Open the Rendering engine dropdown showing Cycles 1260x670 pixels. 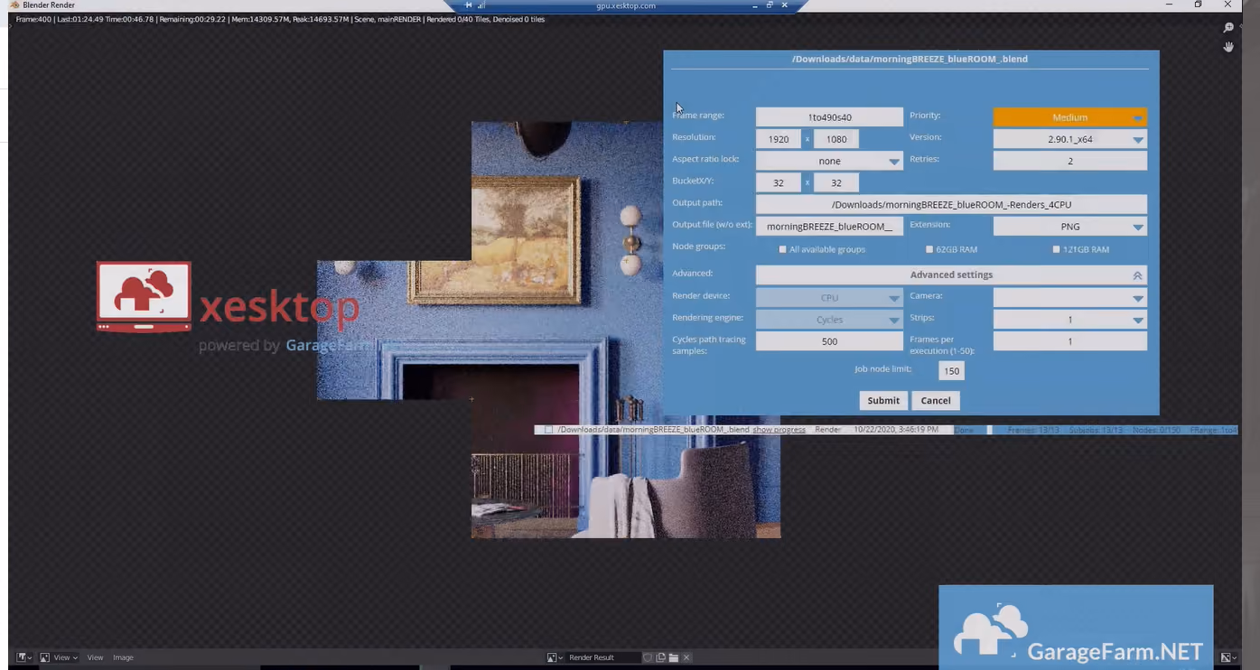[x=829, y=320]
